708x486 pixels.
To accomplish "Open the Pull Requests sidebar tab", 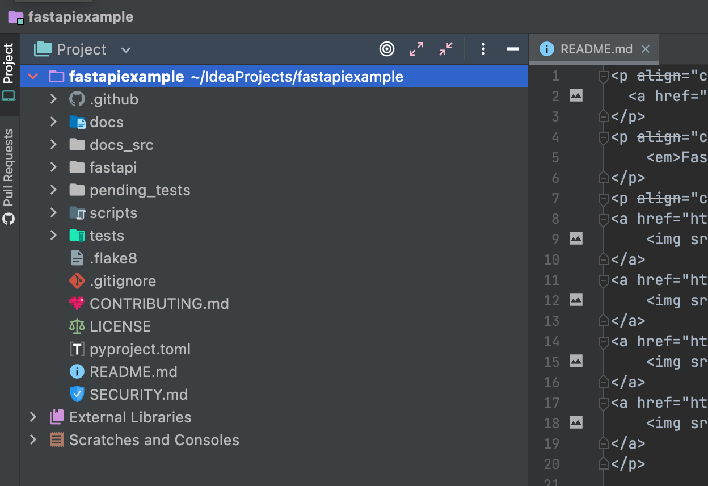I will click(9, 177).
